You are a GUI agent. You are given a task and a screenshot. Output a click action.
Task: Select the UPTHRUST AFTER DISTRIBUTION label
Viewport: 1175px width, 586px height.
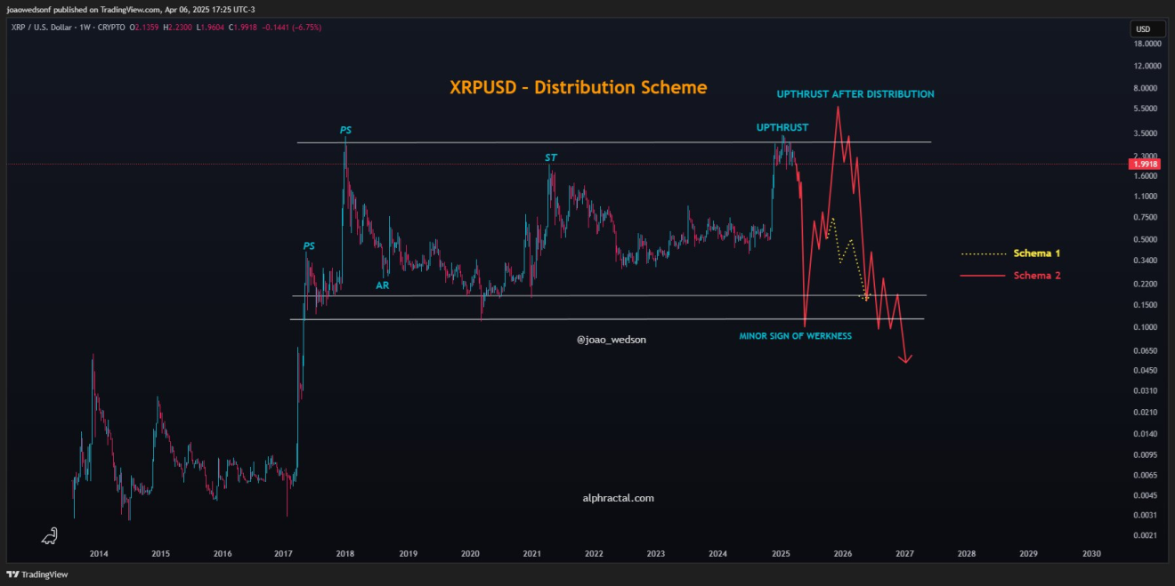(855, 93)
